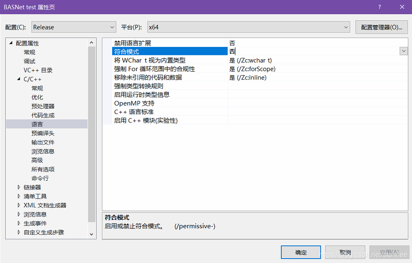412x263 pixels.
Task: Select the 代码生成 tree item
Action: click(x=43, y=115)
